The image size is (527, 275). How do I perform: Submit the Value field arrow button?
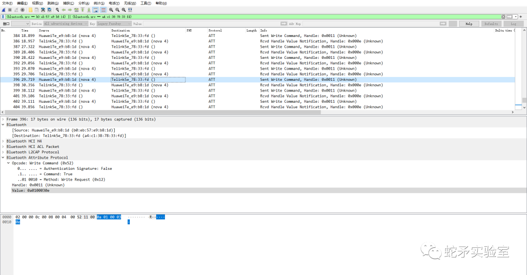284,24
